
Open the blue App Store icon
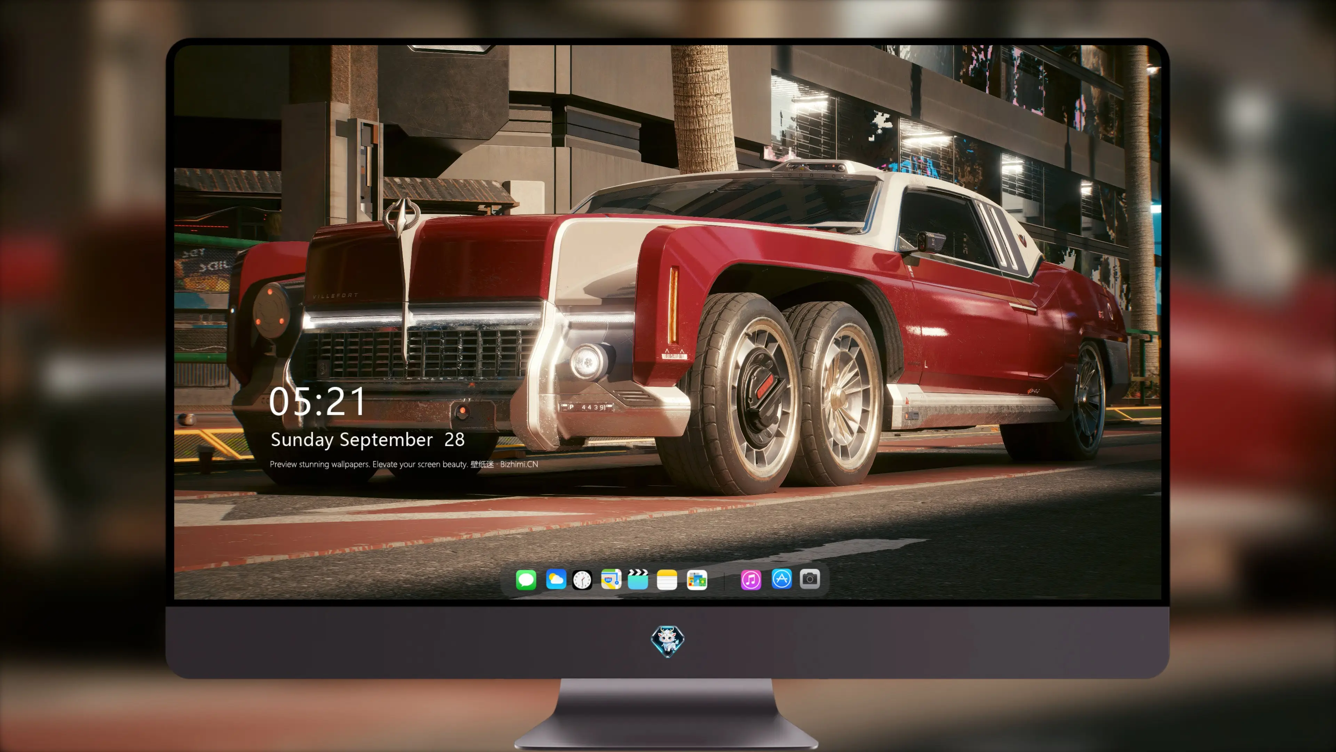tap(781, 579)
